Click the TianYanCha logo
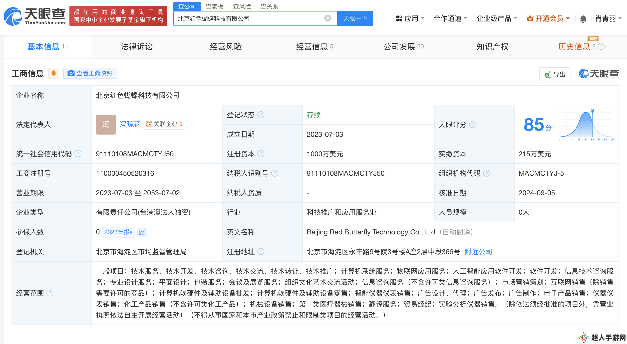The width and height of the screenshot is (627, 344). pyautogui.click(x=34, y=16)
